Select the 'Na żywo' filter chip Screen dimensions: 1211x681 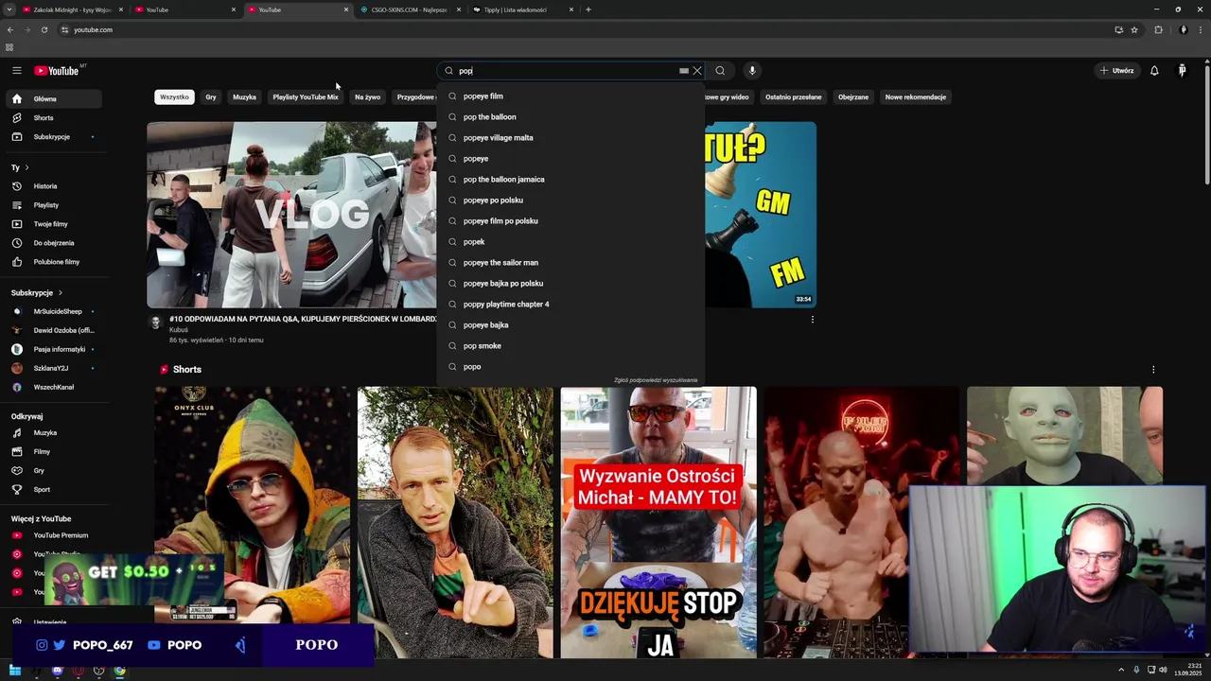click(x=367, y=97)
